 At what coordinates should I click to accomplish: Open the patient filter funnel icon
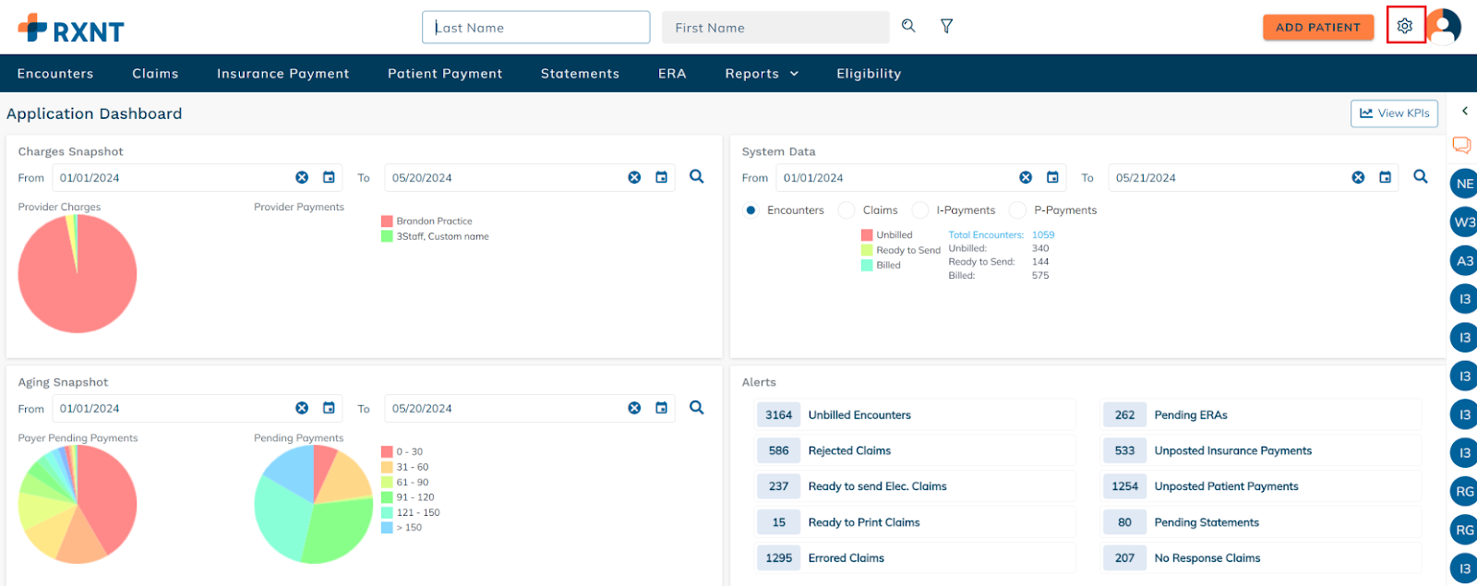coord(946,26)
